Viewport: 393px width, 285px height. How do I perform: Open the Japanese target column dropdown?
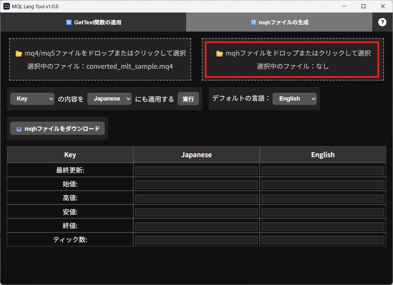[109, 99]
